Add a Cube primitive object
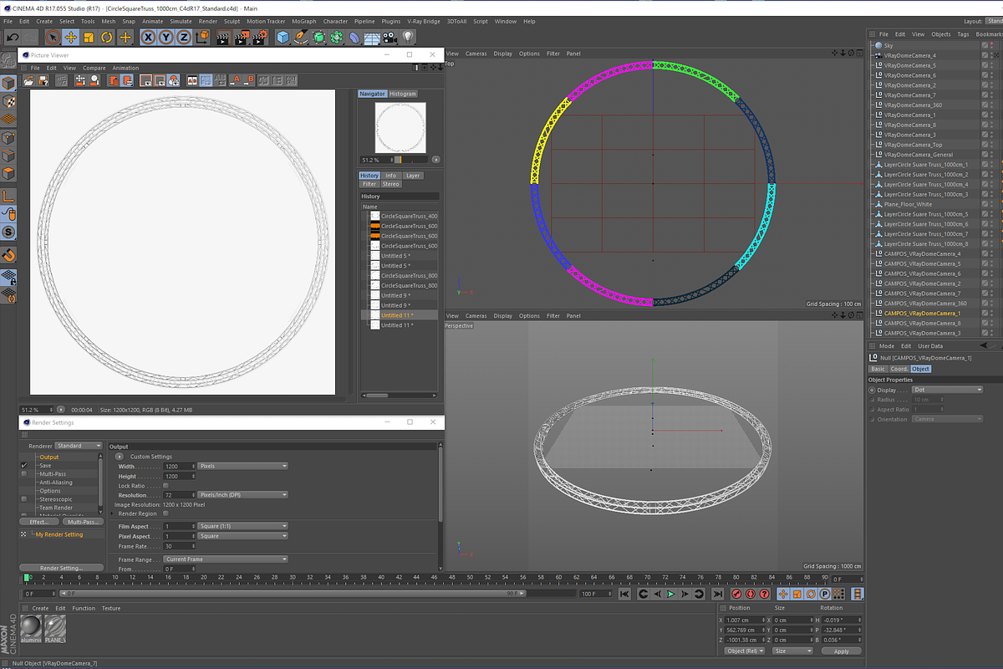1003x669 pixels. coord(283,37)
